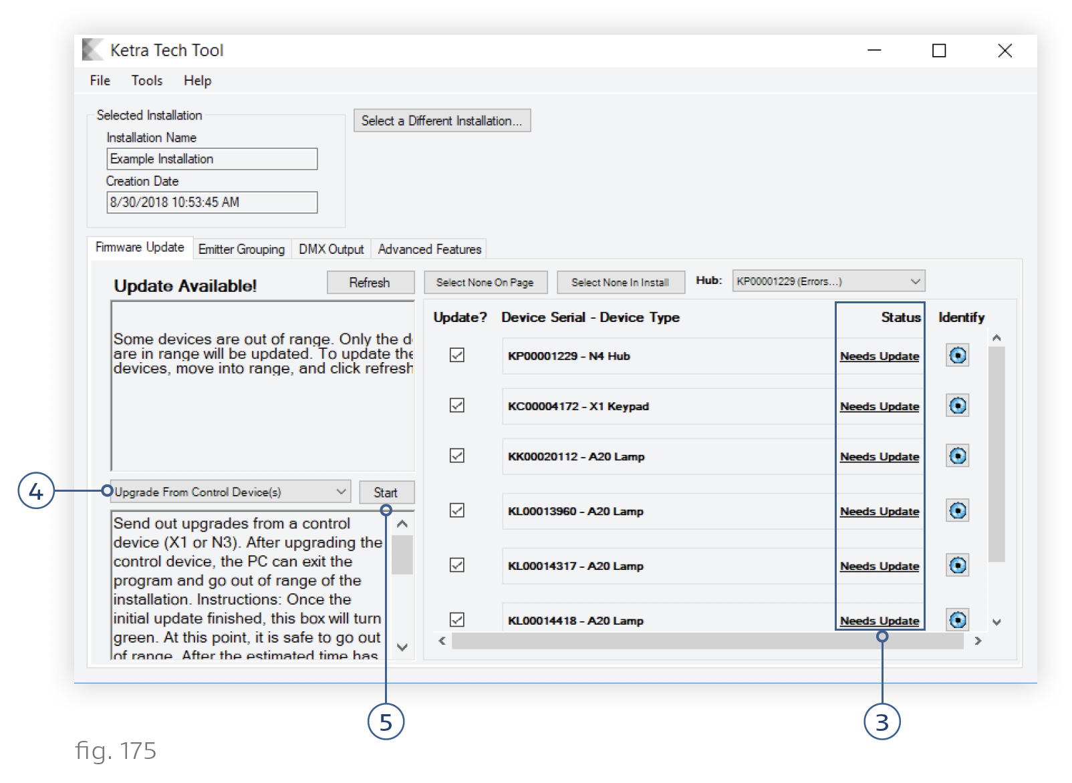Switch to the Firmware Update tab
Image resolution: width=1072 pixels, height=783 pixels.
140,247
